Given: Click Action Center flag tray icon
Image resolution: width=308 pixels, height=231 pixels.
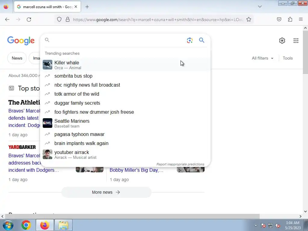Looking at the screenshot, I should pos(263,225).
